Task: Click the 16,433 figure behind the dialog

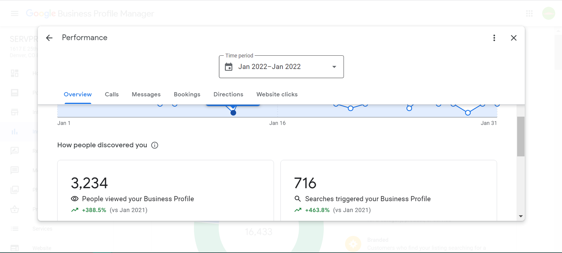Action: click(x=259, y=232)
